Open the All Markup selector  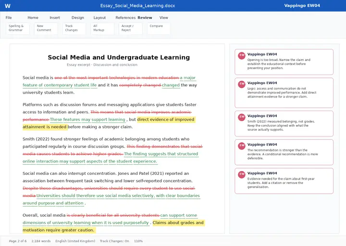pyautogui.click(x=102, y=29)
